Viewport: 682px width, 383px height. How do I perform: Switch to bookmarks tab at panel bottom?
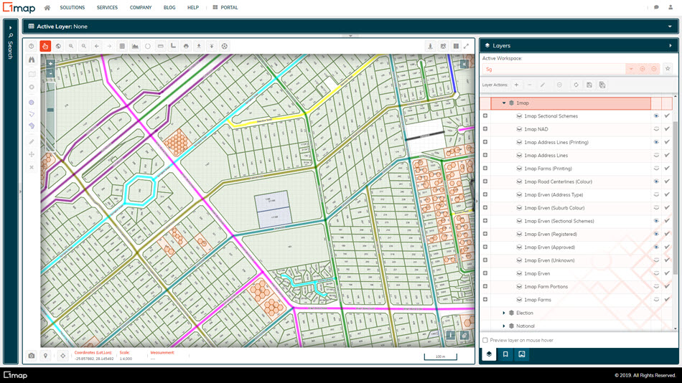(x=505, y=354)
